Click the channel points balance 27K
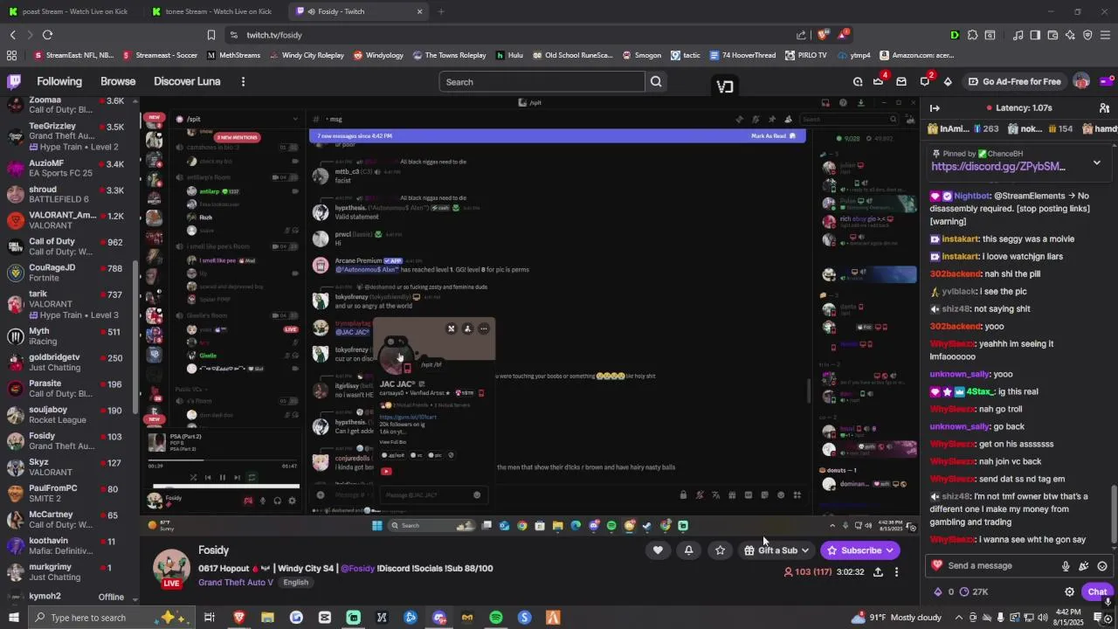This screenshot has width=1118, height=629. [x=973, y=591]
